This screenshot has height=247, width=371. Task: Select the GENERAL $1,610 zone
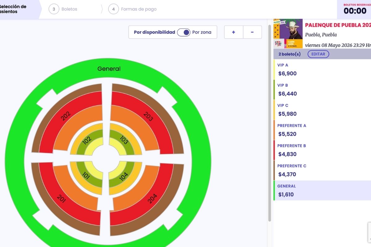point(322,190)
